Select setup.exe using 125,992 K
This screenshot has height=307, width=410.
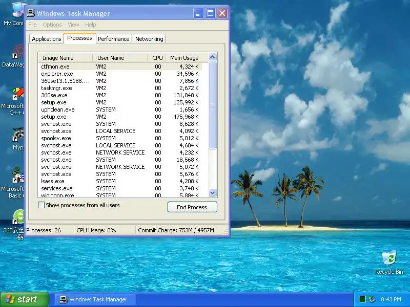(x=120, y=102)
